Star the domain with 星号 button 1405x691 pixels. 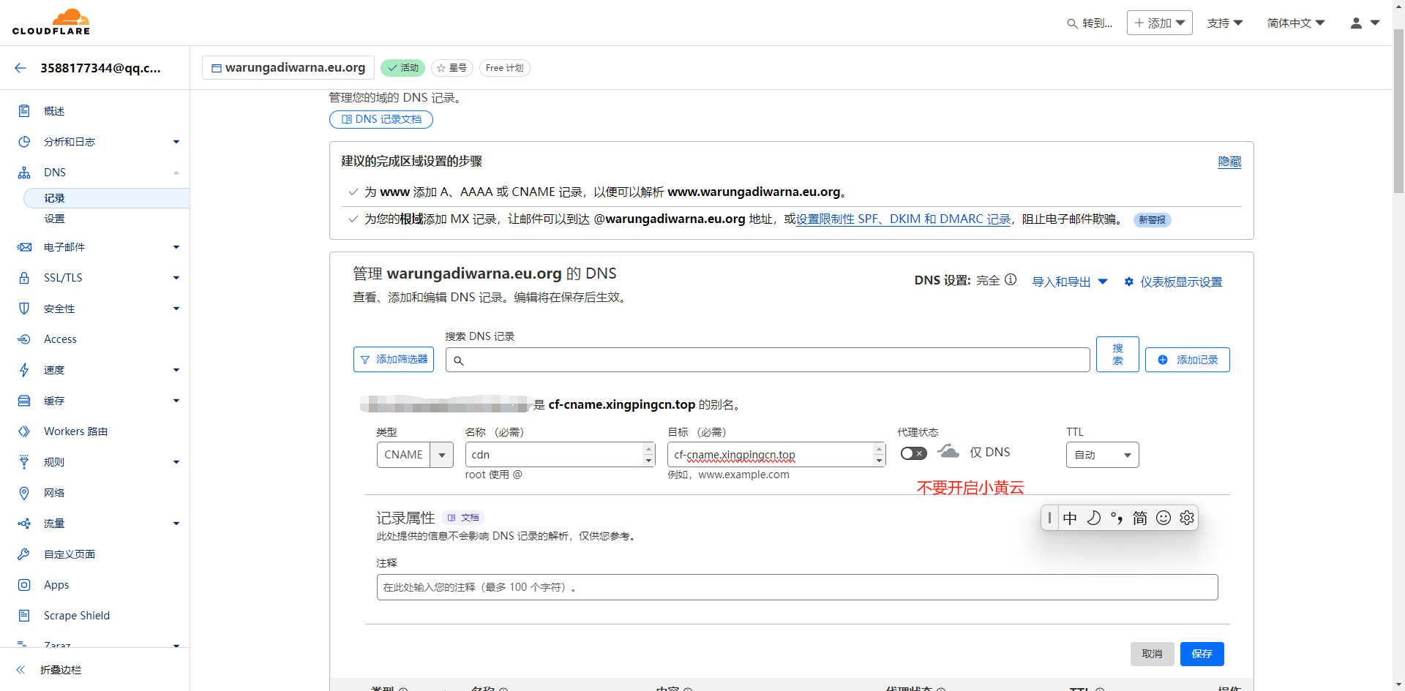coord(452,68)
